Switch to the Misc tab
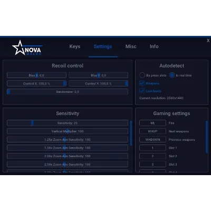Viewport: 211px width, 211px height. [x=131, y=46]
